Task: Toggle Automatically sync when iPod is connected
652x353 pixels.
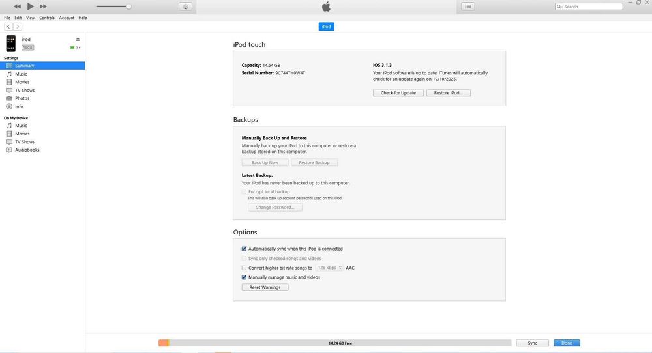Action: coord(244,249)
